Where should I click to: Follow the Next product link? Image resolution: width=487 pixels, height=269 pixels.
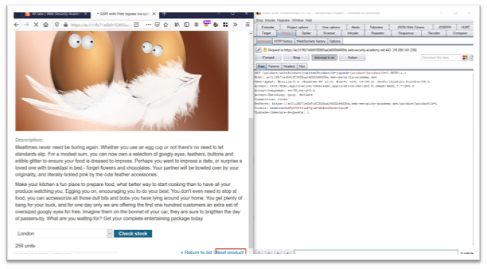[x=230, y=253]
